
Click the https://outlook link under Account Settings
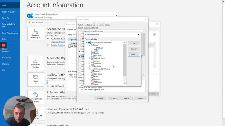pos(58,42)
